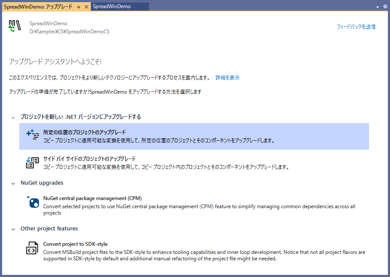Collapse the Other project features section

click(x=13, y=229)
